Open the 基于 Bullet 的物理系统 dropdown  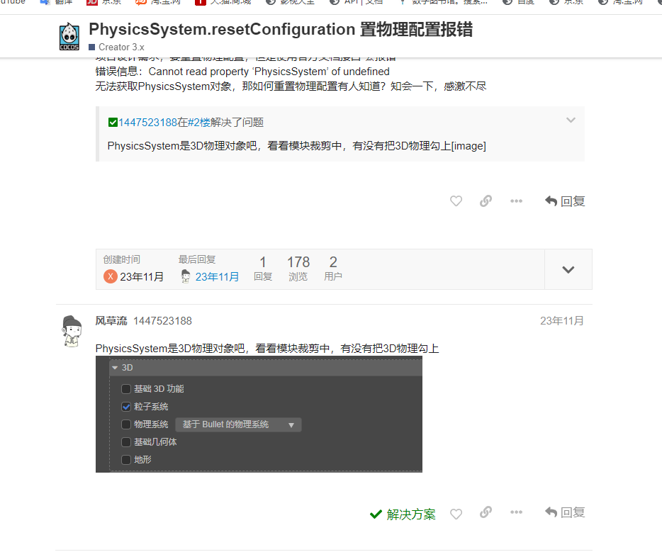coord(239,424)
